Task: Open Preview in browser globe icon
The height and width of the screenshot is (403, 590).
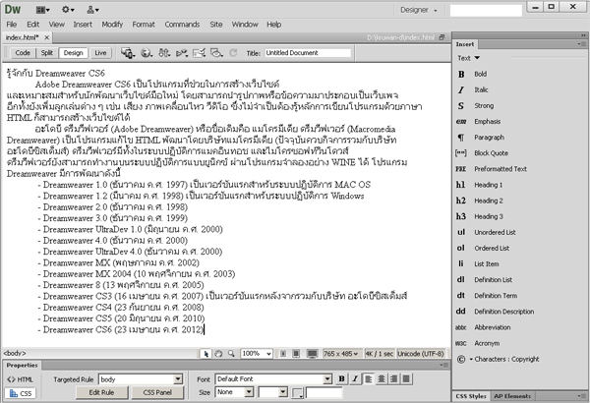Action: (147, 53)
